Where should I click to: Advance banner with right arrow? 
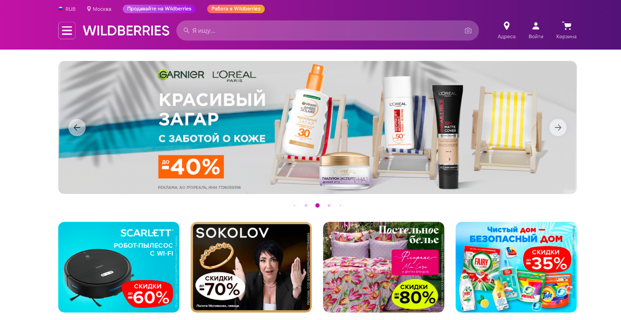point(558,127)
